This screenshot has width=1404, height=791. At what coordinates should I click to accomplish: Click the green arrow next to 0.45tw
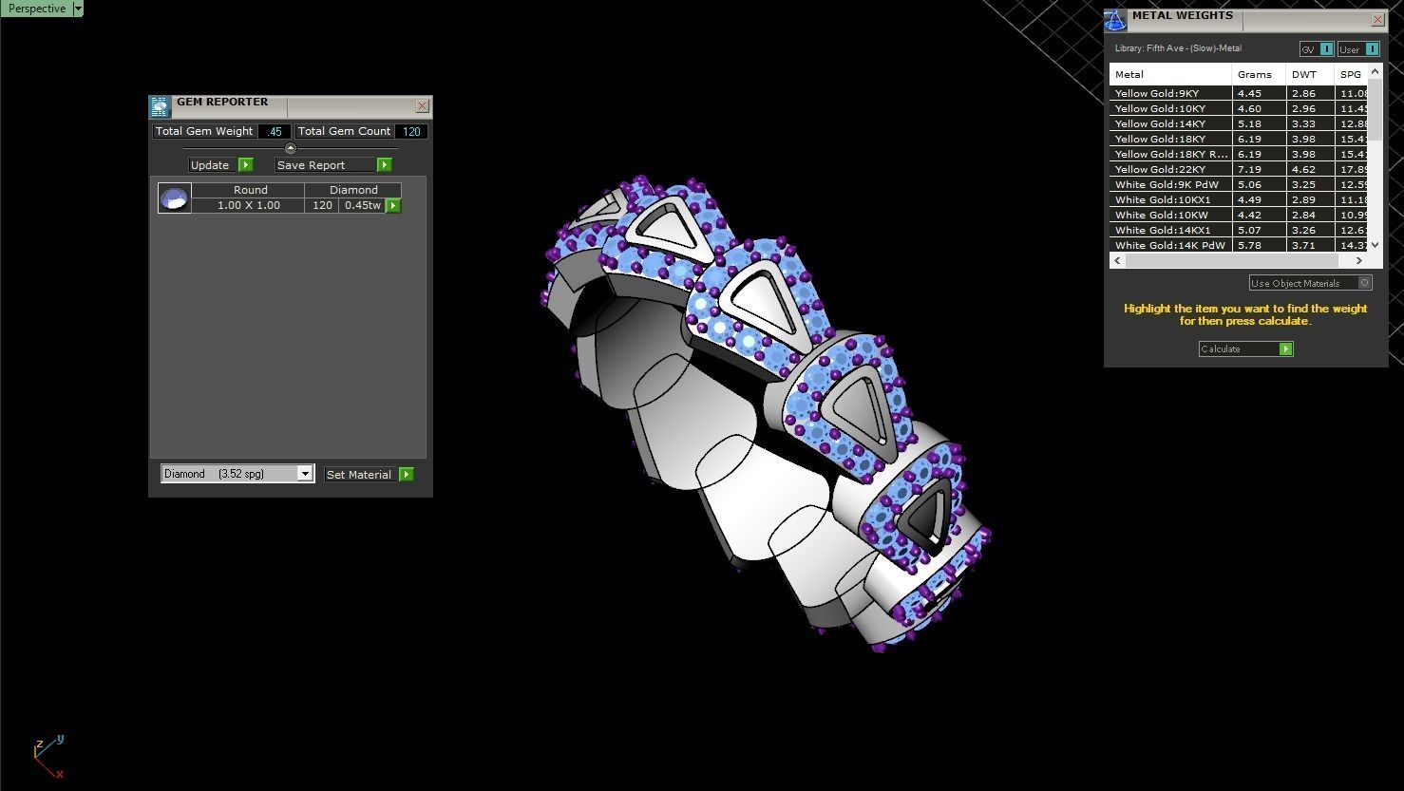[x=393, y=205]
